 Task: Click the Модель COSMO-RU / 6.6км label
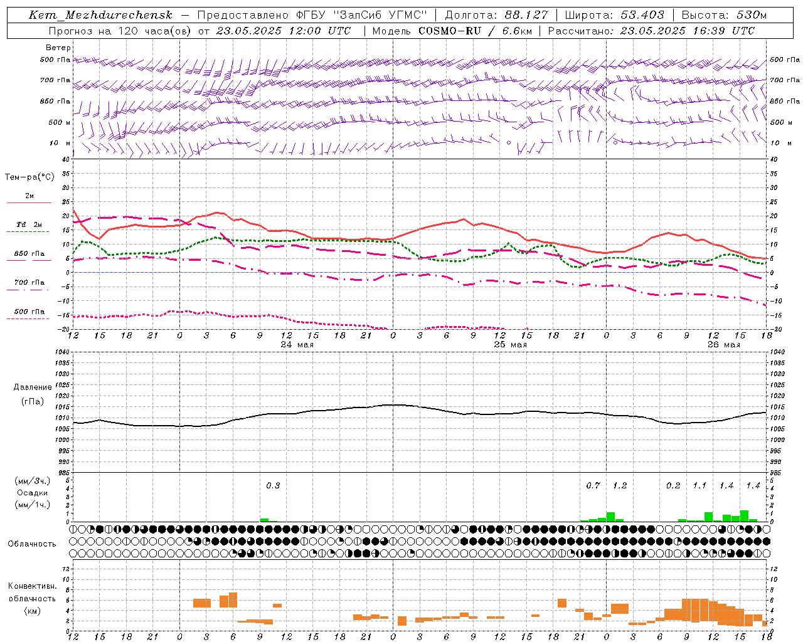[452, 31]
